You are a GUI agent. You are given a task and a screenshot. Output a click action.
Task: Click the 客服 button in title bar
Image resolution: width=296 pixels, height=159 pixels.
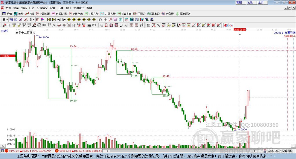click(x=240, y=2)
